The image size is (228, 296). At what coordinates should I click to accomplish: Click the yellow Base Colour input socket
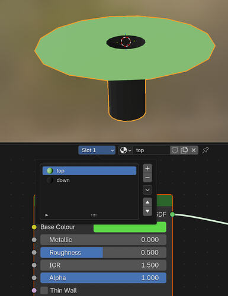[34, 227]
